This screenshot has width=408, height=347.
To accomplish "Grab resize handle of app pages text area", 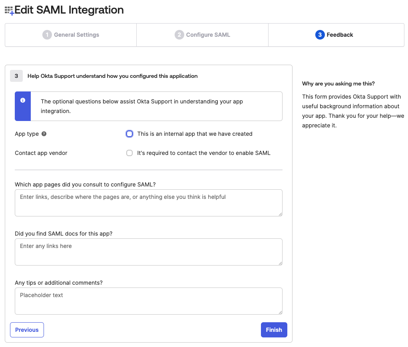I will point(280,214).
